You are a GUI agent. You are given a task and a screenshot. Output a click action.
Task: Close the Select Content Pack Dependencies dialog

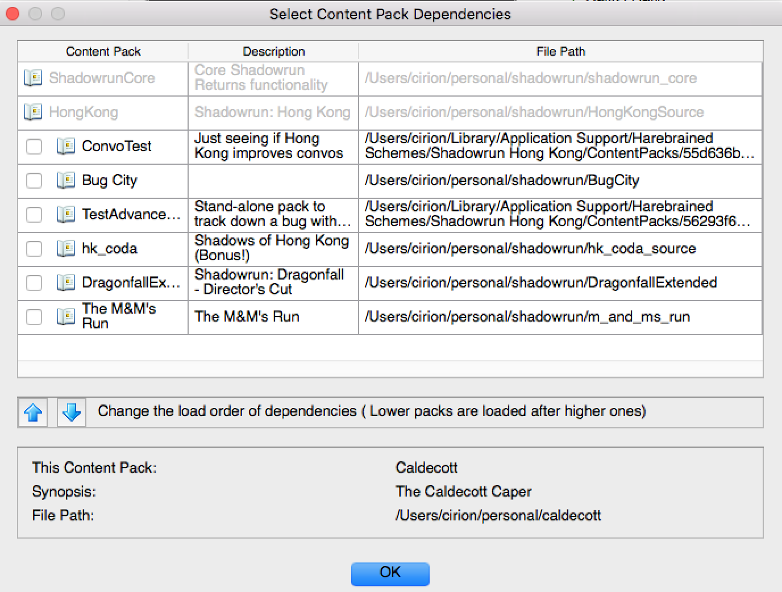tap(13, 14)
